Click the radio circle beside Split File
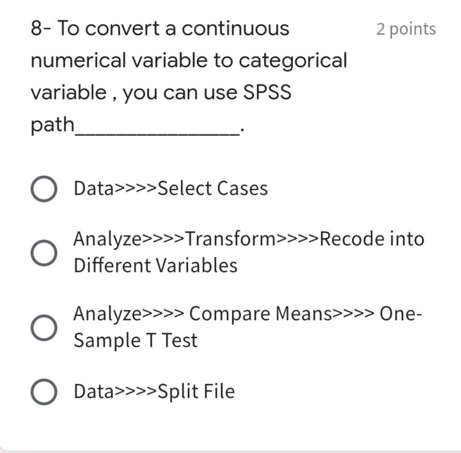The width and height of the screenshot is (461, 453). coord(44,391)
